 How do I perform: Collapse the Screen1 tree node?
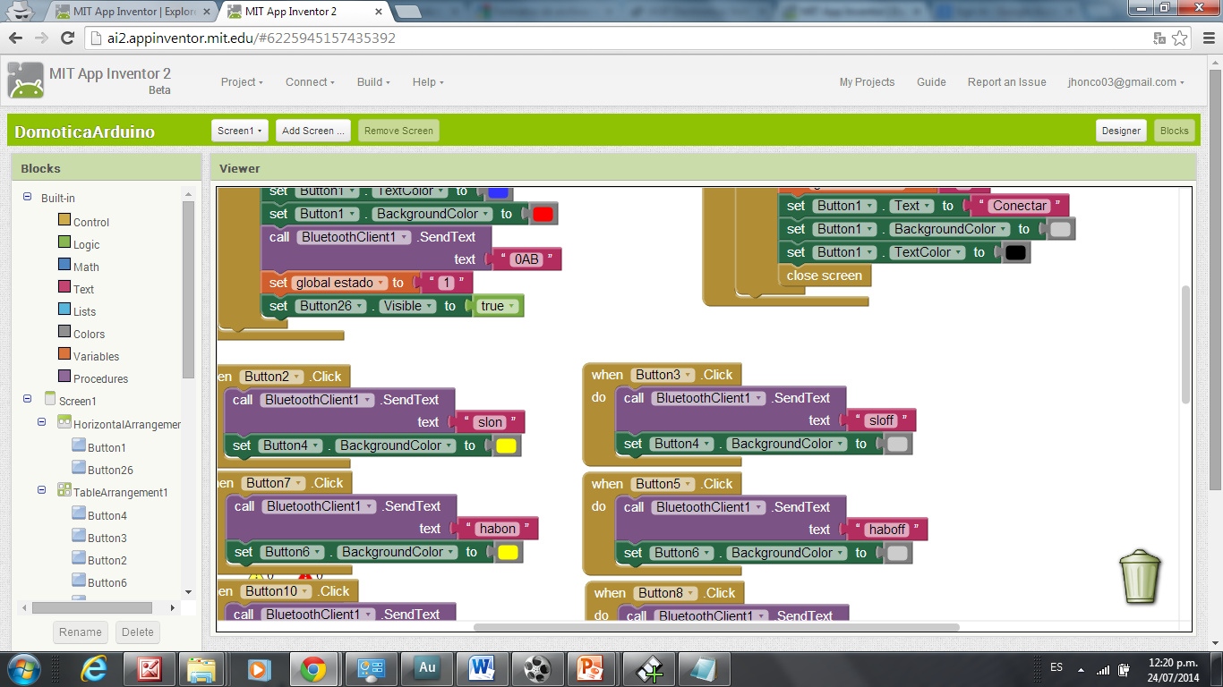(27, 398)
